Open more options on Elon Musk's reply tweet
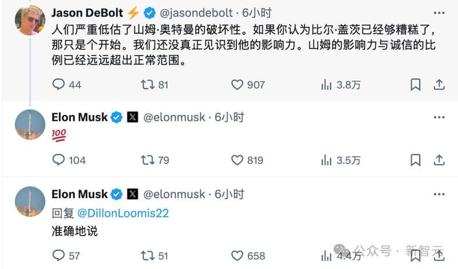The height and width of the screenshot is (269, 458). (439, 194)
